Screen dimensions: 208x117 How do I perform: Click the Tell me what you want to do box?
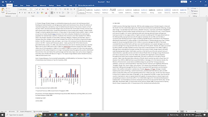pos(85,5)
